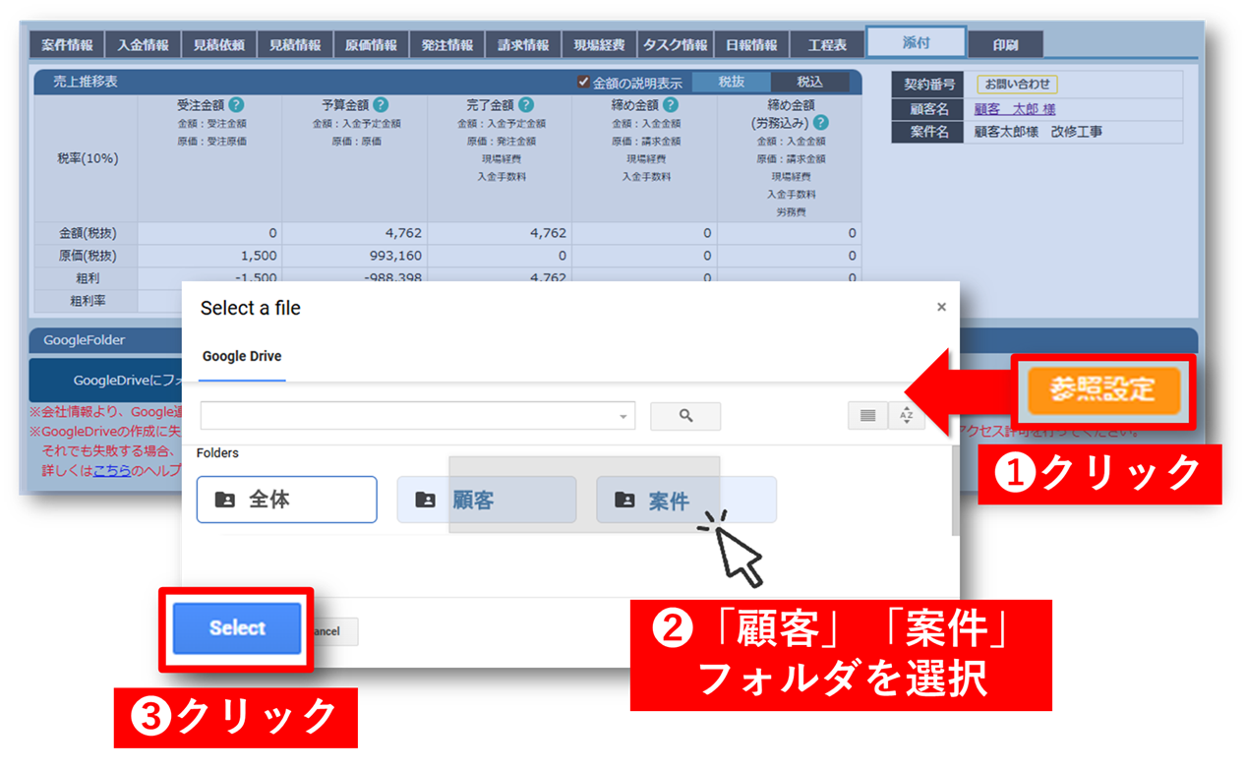The height and width of the screenshot is (769, 1246).
Task: Click help icon beside 締め金額(労務込み)
Action: [x=821, y=123]
